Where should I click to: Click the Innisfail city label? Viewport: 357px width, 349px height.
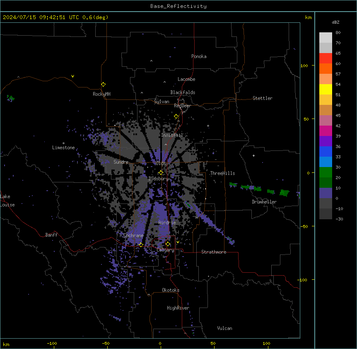click(x=172, y=135)
